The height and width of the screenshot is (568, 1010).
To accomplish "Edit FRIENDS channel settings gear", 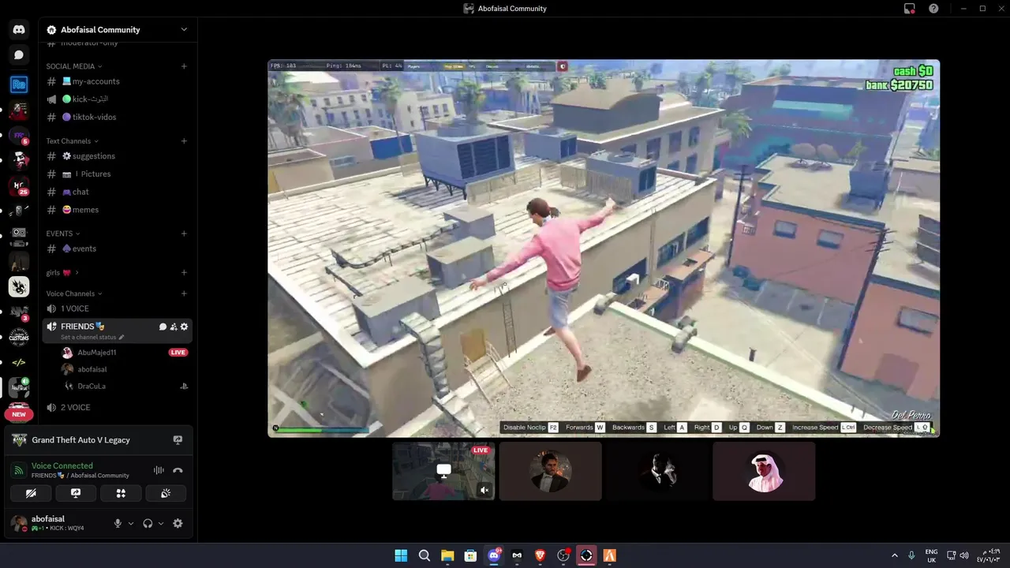I will tap(185, 327).
